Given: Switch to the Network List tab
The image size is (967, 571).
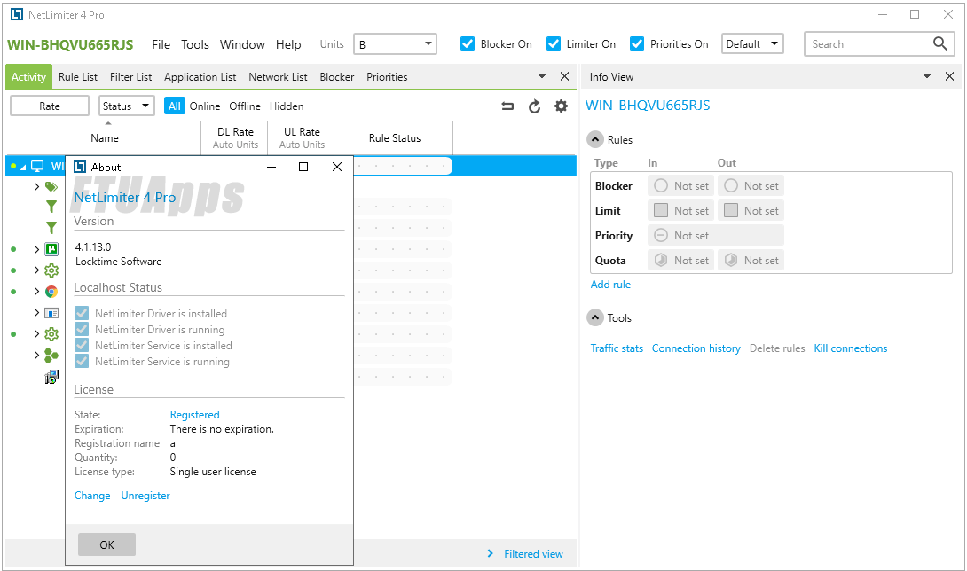Looking at the screenshot, I should [278, 77].
